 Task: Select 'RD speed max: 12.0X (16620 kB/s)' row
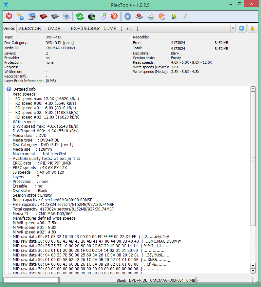(47, 99)
